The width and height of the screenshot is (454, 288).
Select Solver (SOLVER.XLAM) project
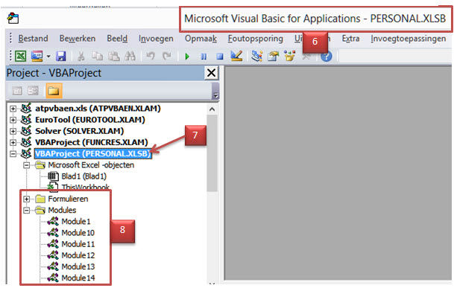[x=80, y=131]
